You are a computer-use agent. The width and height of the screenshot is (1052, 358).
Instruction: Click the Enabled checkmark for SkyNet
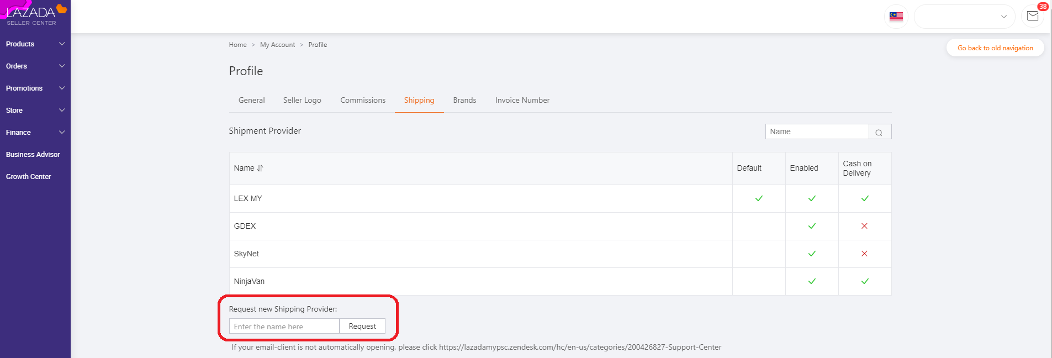(x=812, y=254)
